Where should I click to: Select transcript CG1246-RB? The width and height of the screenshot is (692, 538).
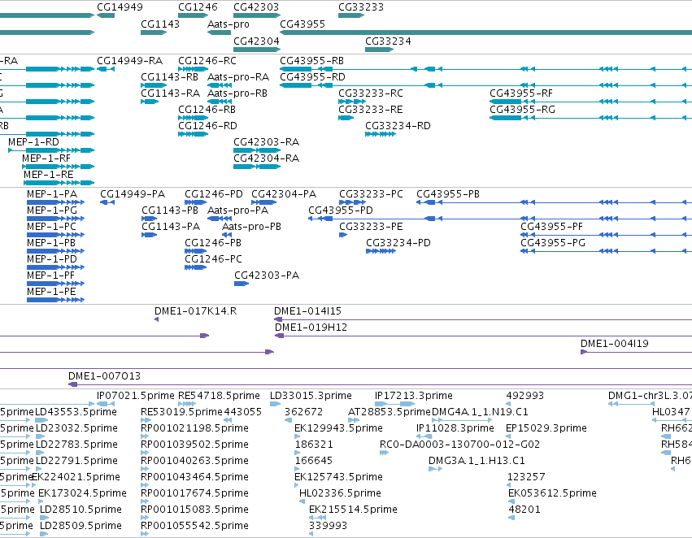coord(207,110)
